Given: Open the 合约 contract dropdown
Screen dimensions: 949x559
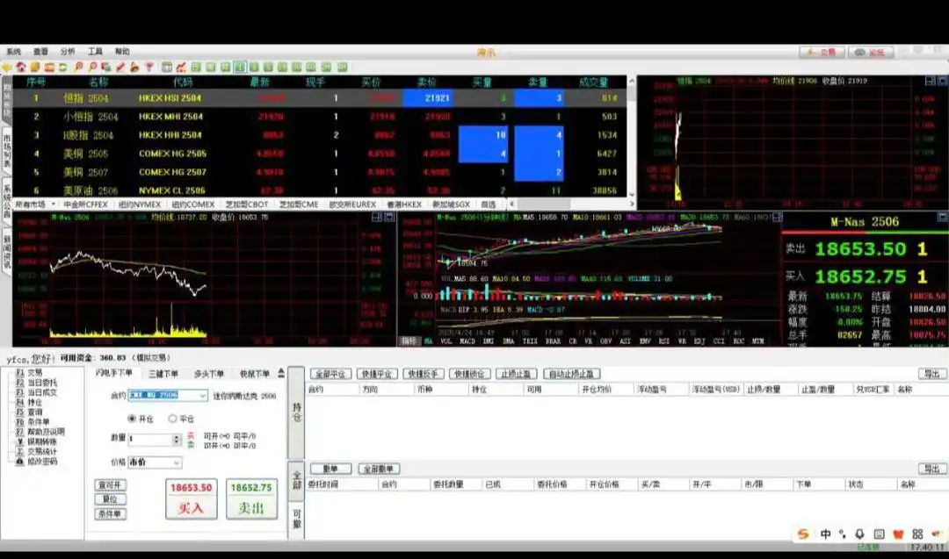Looking at the screenshot, I should [x=203, y=396].
